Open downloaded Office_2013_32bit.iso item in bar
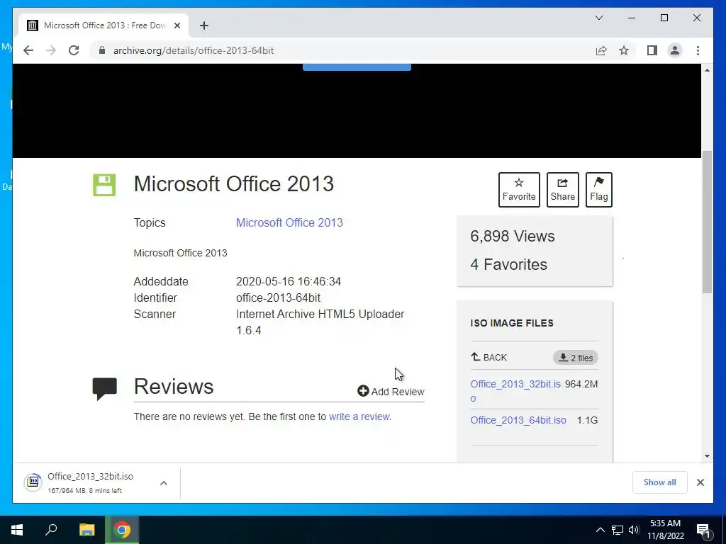Screen dimensions: 726x544 pos(84,482)
